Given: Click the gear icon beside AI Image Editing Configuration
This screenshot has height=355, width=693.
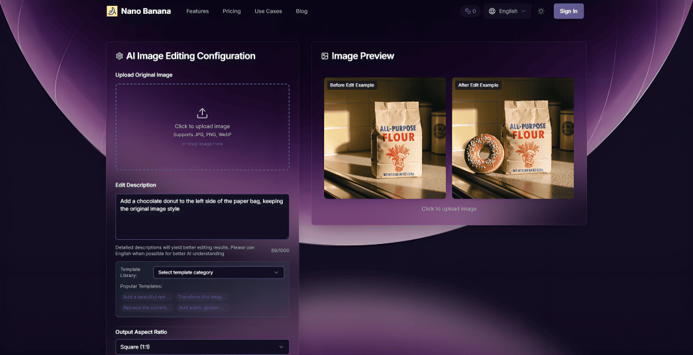Looking at the screenshot, I should coord(119,56).
